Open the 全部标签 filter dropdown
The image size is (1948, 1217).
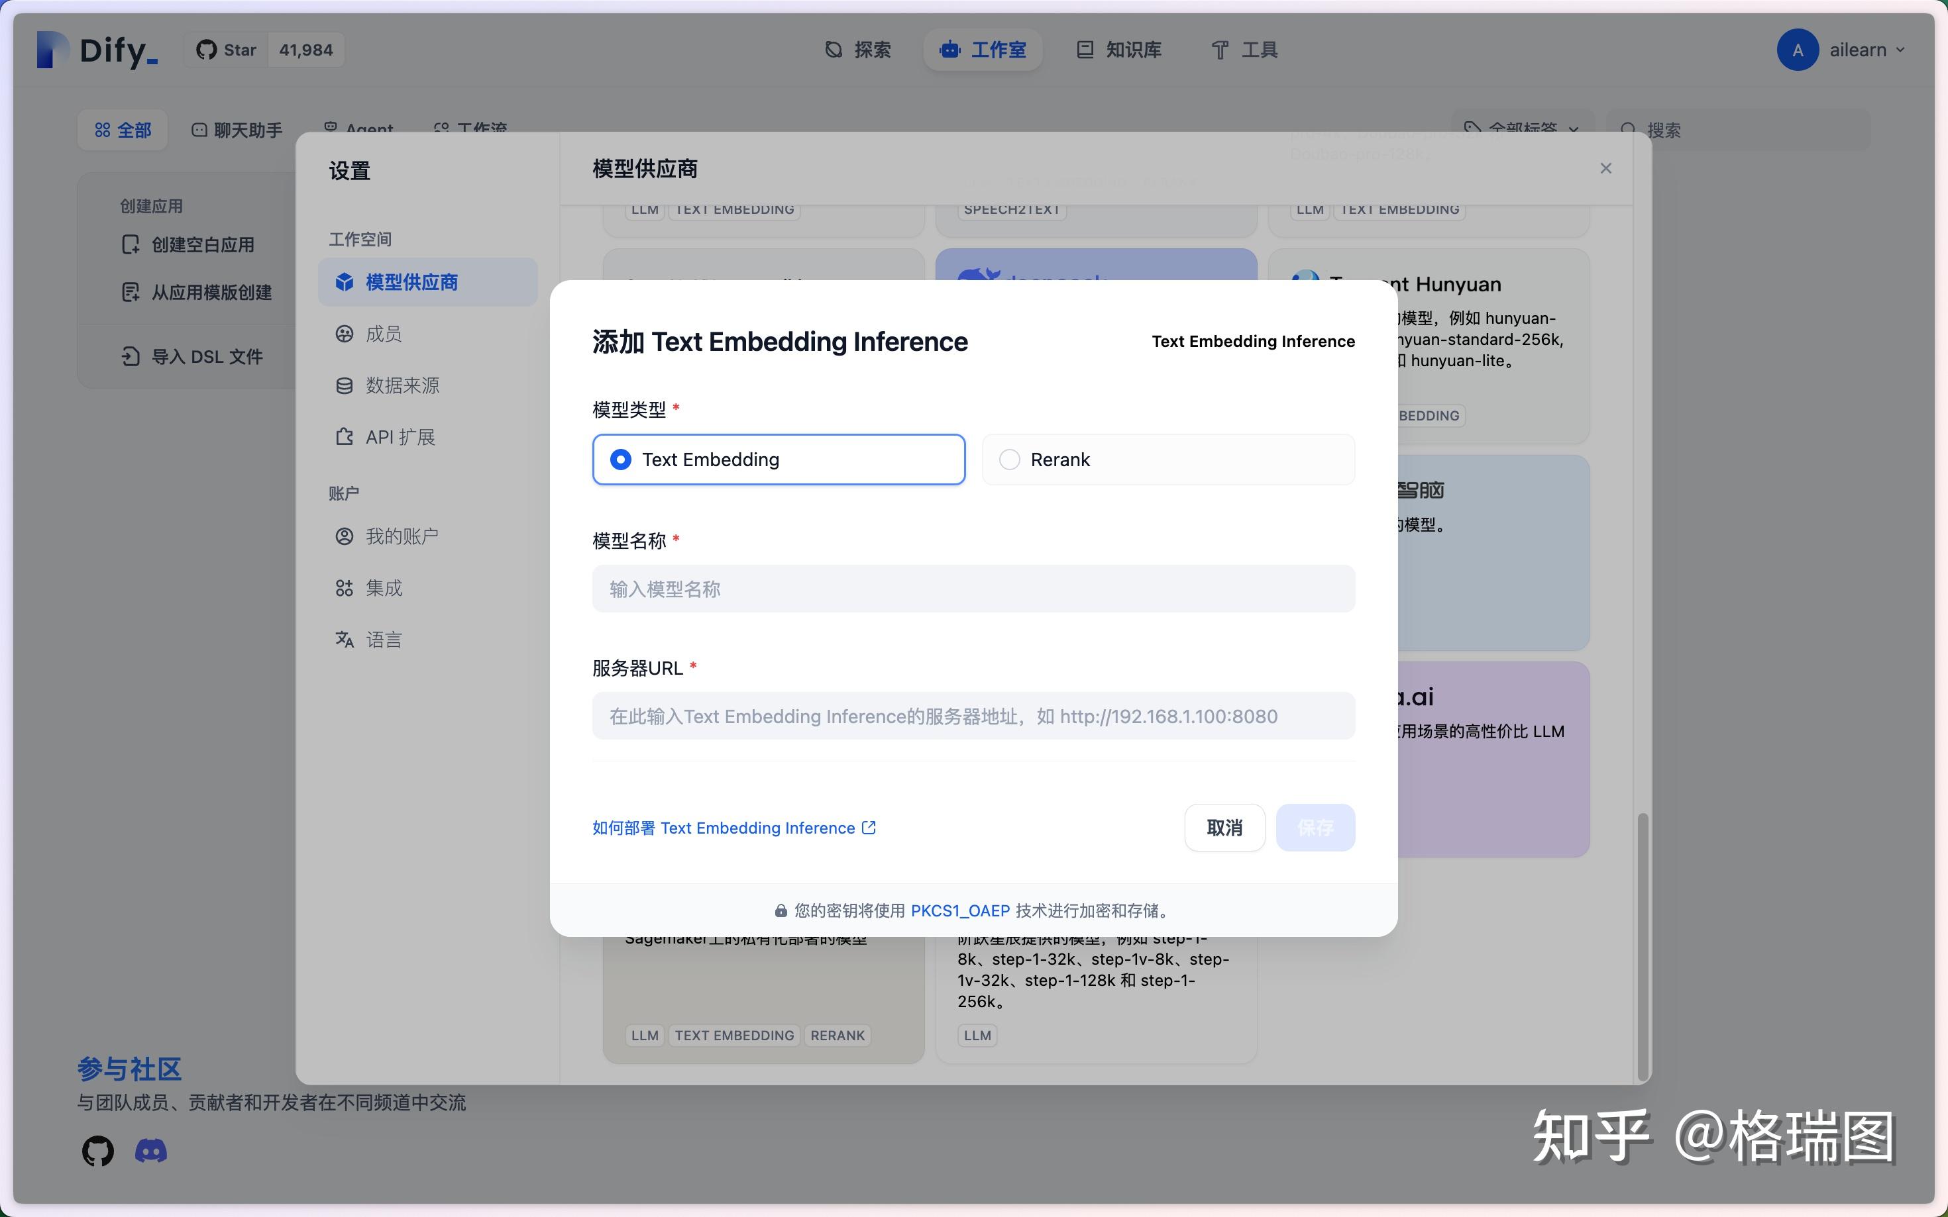1521,128
